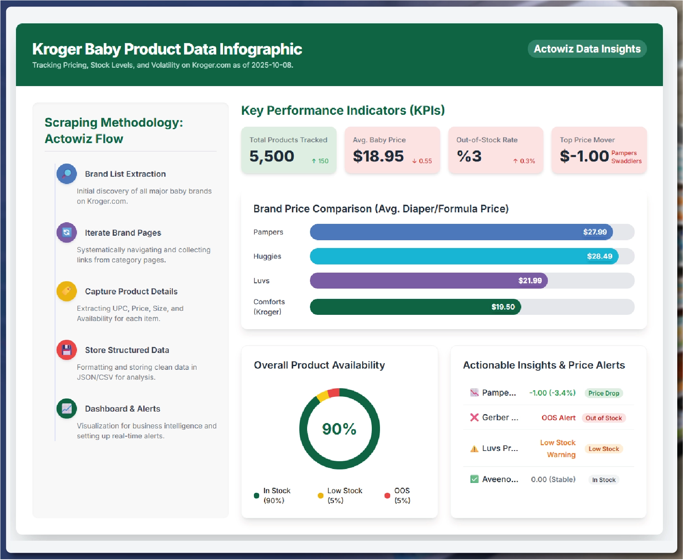Image resolution: width=683 pixels, height=560 pixels.
Task: Click the Capture Product Details tag icon
Action: pos(66,291)
